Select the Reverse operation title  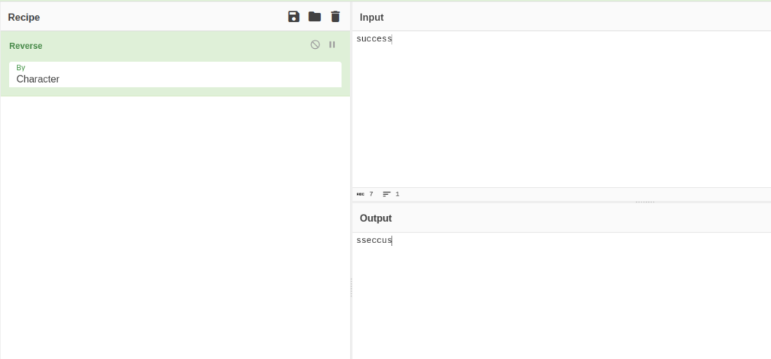tap(26, 46)
